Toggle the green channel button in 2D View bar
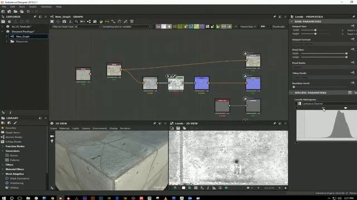The height and width of the screenshot is (200, 357). [190, 188]
